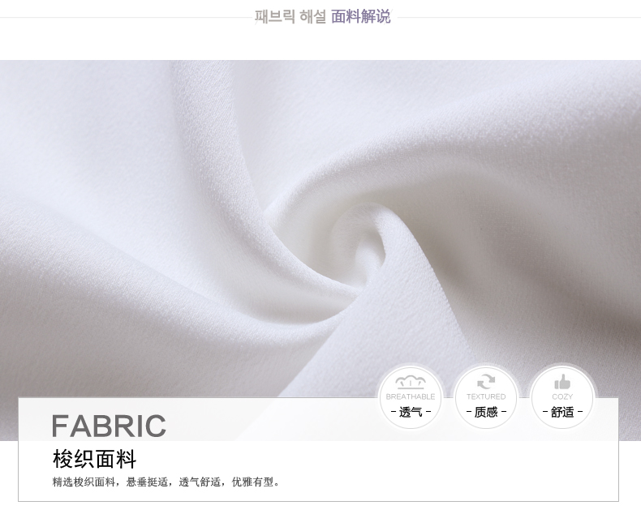Click the 舒适 Chinese label
This screenshot has height=514, width=641.
pyautogui.click(x=562, y=412)
